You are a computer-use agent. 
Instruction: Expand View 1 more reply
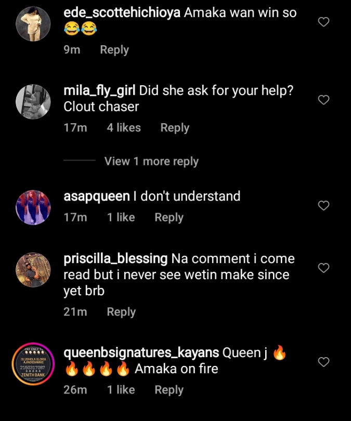coord(151,161)
